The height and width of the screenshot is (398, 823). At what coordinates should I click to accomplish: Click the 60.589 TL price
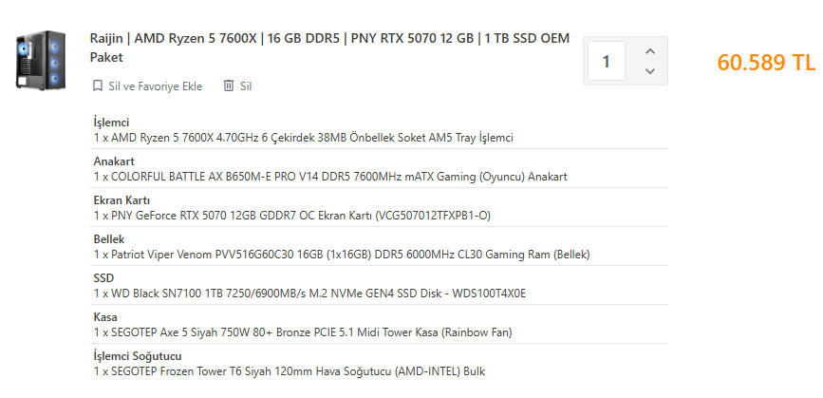pyautogui.click(x=766, y=63)
